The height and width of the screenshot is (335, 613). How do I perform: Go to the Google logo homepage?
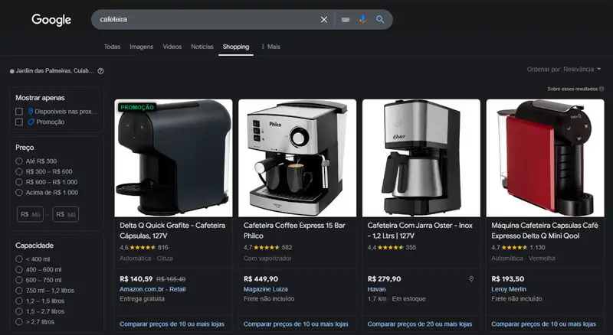(x=51, y=20)
